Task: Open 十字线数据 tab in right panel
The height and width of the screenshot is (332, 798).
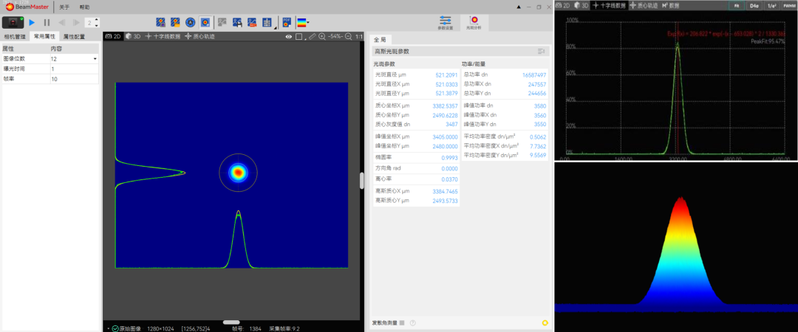Action: pyautogui.click(x=609, y=5)
